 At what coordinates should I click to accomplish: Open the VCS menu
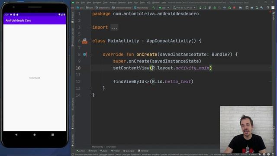(148, 3)
